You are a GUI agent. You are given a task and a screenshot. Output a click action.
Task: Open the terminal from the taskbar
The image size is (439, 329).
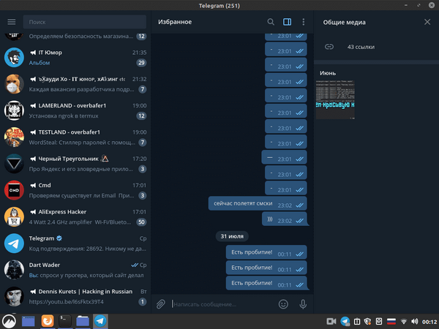click(x=65, y=321)
